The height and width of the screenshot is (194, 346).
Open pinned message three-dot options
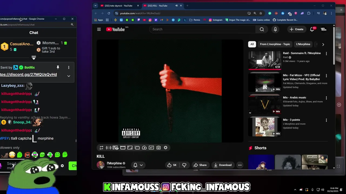(x=69, y=67)
